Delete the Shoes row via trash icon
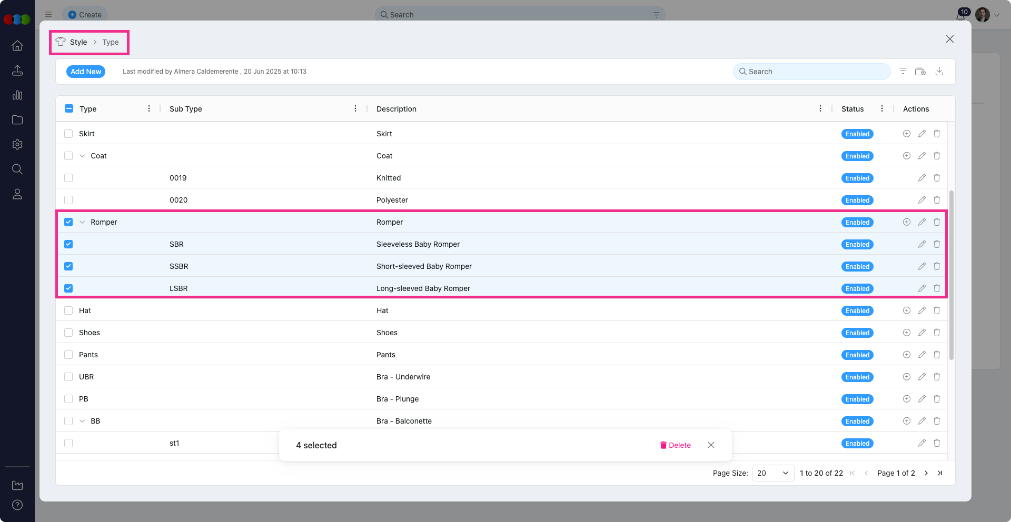Screen dimensions: 1011x522 937,333
